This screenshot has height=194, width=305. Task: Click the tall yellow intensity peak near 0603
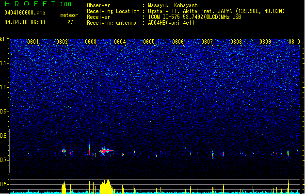106,186
